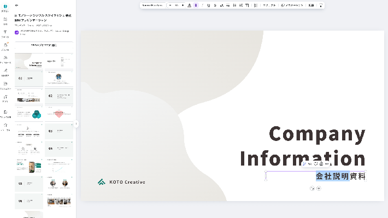
Task: Open the Uploads panel icon
Action: (x=5, y=59)
